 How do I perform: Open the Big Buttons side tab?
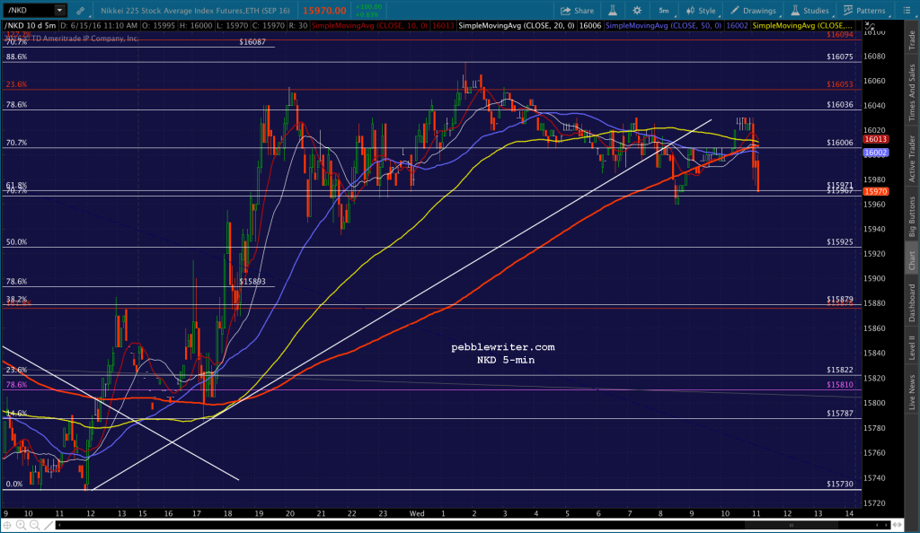point(912,217)
